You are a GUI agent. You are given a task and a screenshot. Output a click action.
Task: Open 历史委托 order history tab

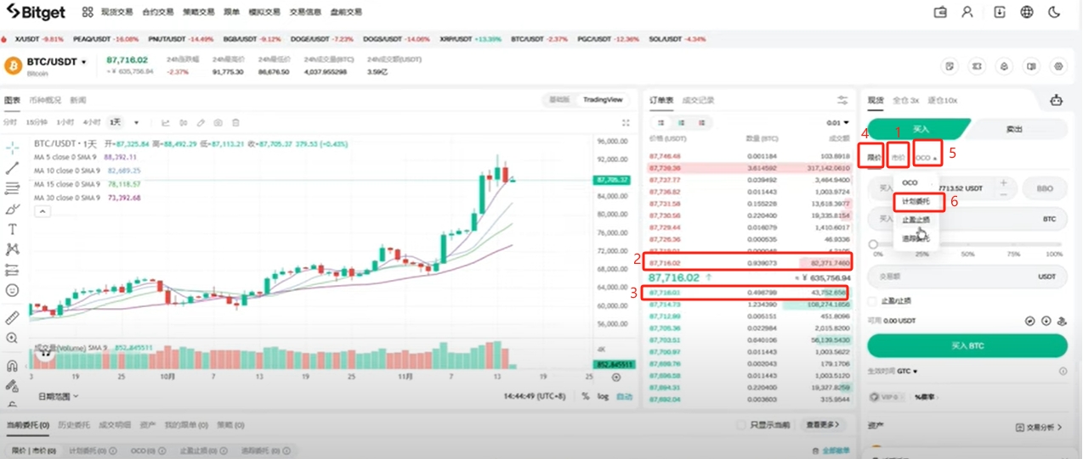coord(73,424)
